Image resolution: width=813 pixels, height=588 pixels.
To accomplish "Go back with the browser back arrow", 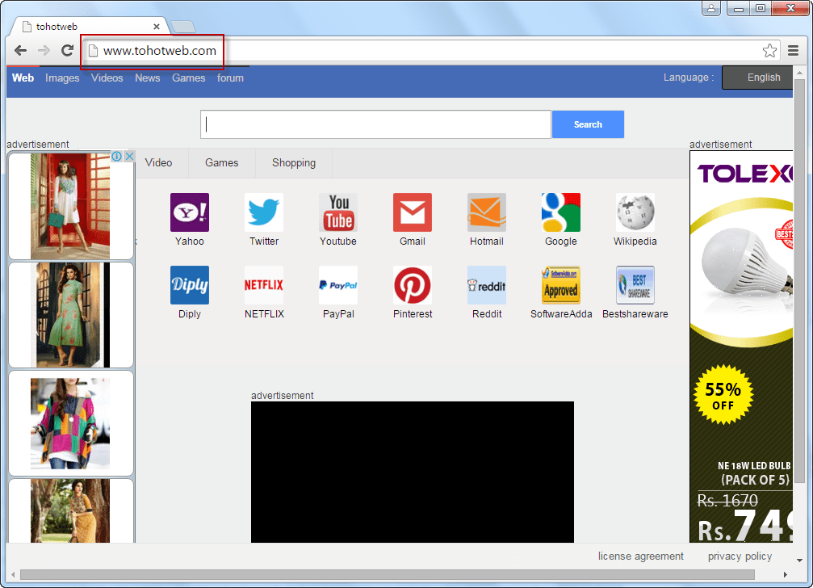I will [21, 50].
